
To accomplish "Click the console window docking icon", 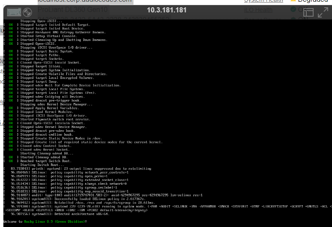I will click(x=308, y=13).
